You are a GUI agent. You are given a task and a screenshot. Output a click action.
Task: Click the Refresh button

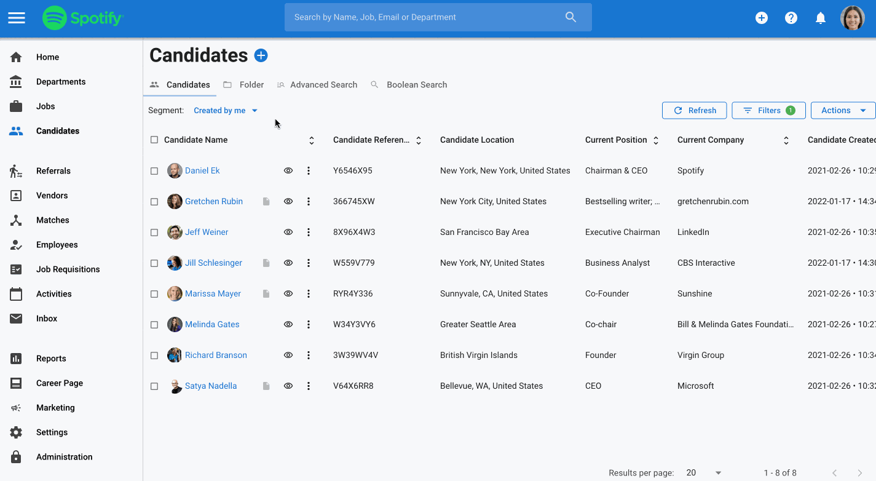tap(695, 111)
